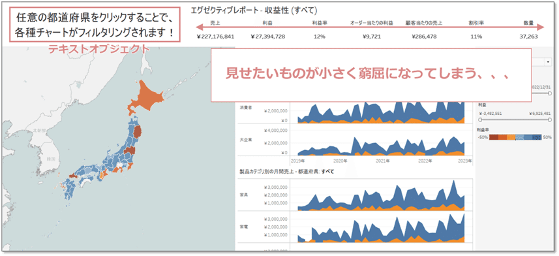Click the date range slider right handle
The image size is (559, 256).
tap(550, 93)
